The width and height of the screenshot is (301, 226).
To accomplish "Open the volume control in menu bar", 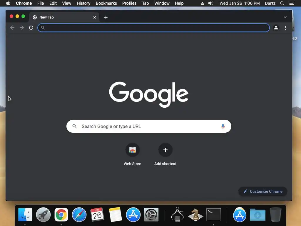I will [211, 3].
